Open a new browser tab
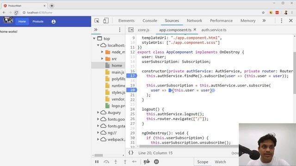Screen dimensions: 296x166 click(52, 6)
